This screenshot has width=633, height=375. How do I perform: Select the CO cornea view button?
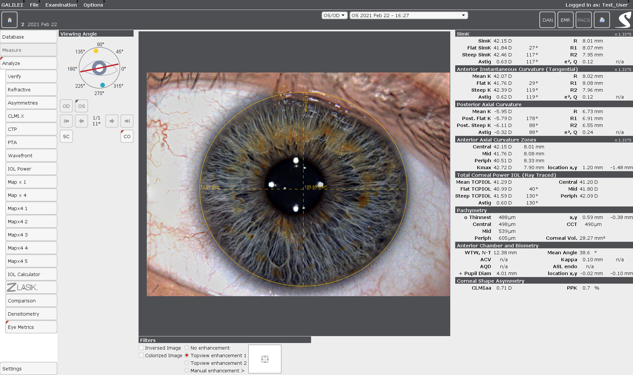click(127, 136)
